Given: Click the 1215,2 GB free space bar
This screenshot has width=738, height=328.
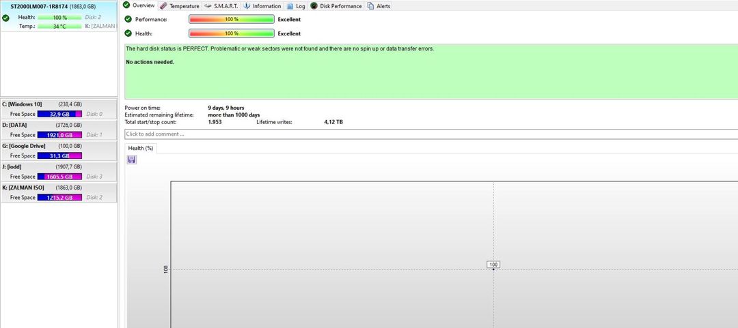Looking at the screenshot, I should click(x=59, y=197).
